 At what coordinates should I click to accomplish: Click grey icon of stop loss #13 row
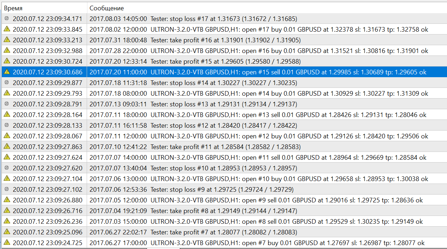[x=6, y=104]
